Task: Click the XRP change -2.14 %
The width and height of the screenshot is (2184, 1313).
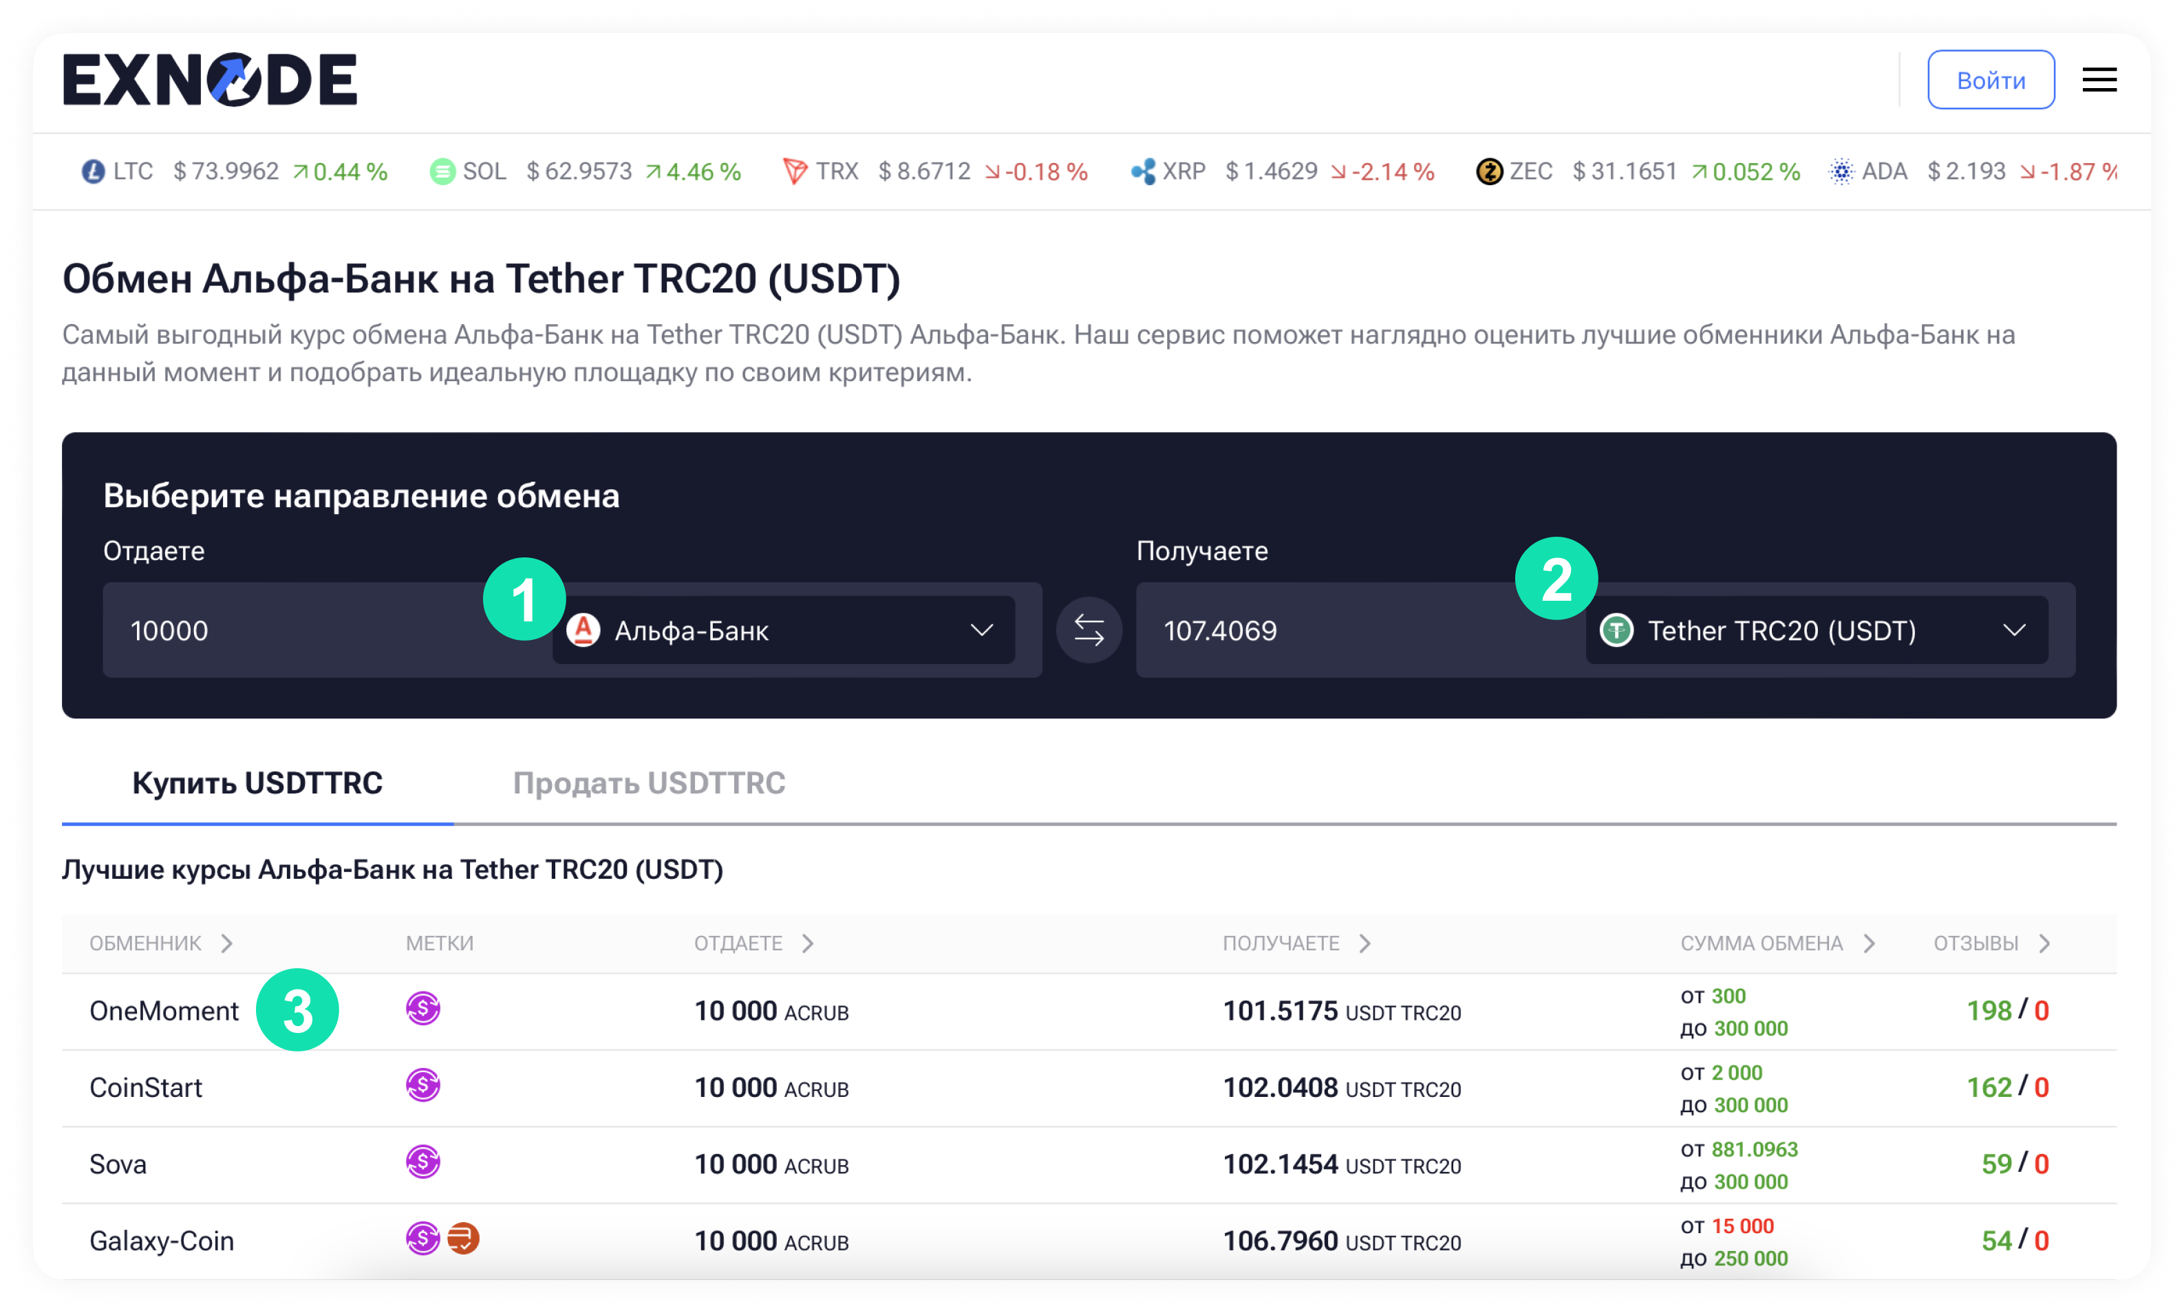Action: [1382, 171]
